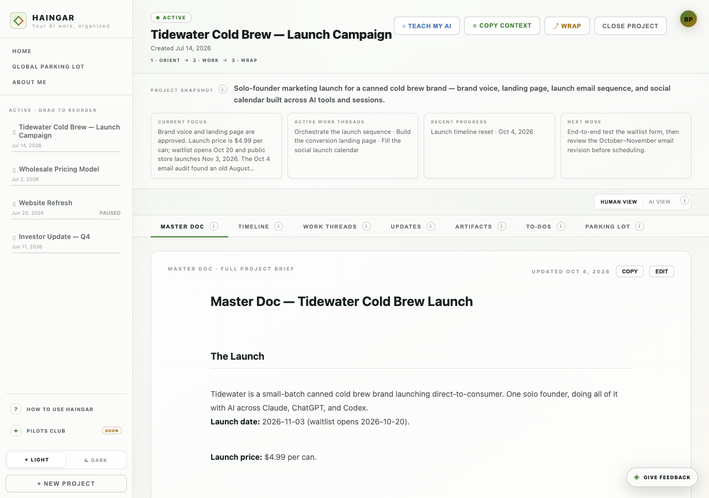Click info icon next to Master Doc tab
Screen dimensions: 709x498
(x=214, y=226)
